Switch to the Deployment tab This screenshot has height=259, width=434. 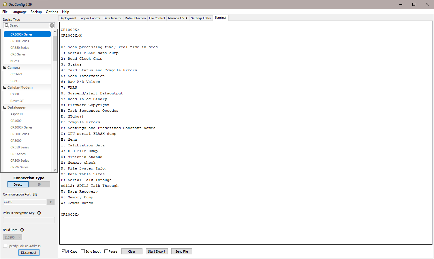(x=68, y=18)
